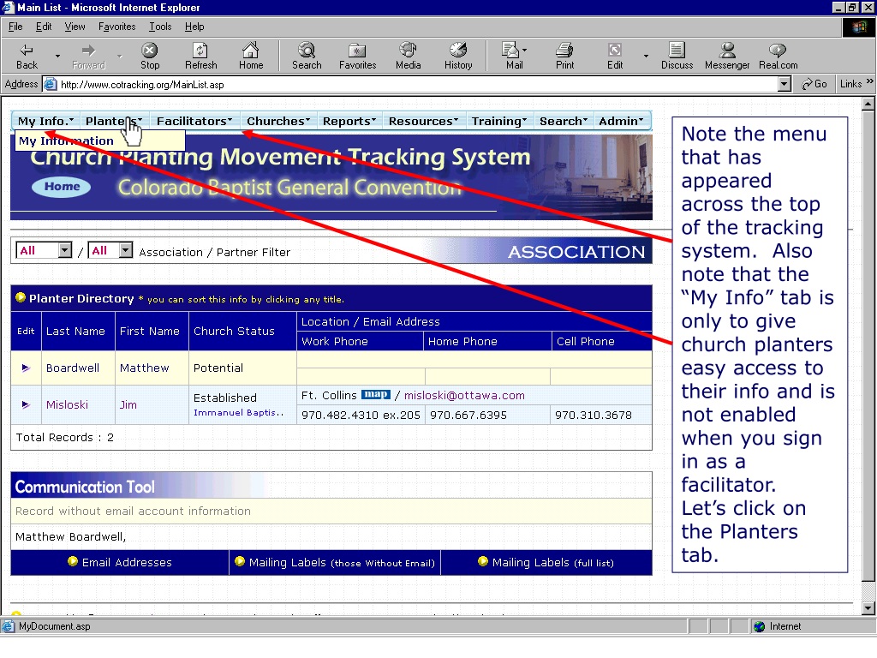Click the map icon beside Ft. Collins
The image size is (877, 658).
click(x=375, y=394)
